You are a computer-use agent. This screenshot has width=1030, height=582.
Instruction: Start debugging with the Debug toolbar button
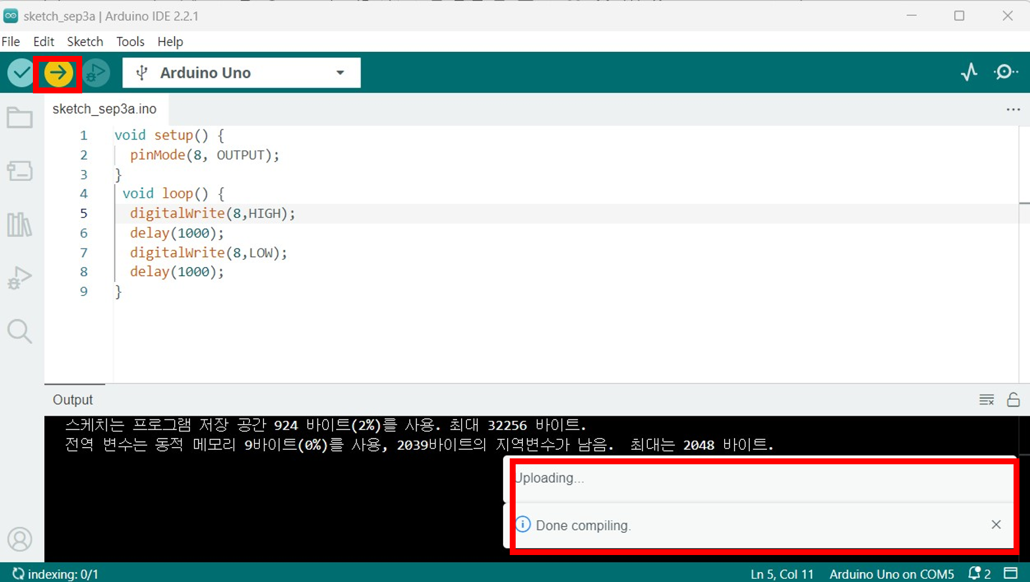click(96, 72)
